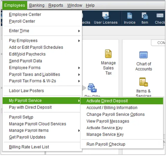166x156 pixels.
Task: Select Employee Center menu entry
Action: (42, 14)
